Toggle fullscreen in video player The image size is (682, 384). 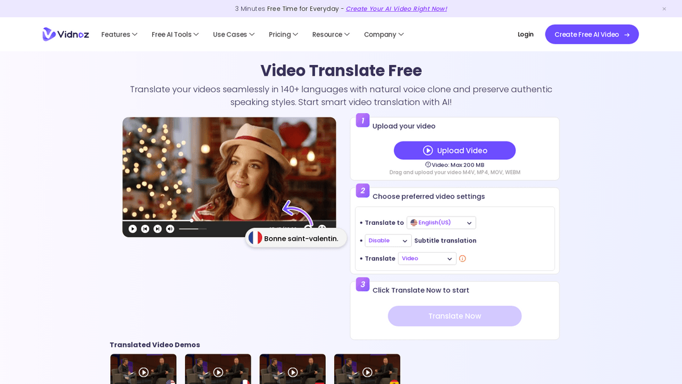point(322,228)
